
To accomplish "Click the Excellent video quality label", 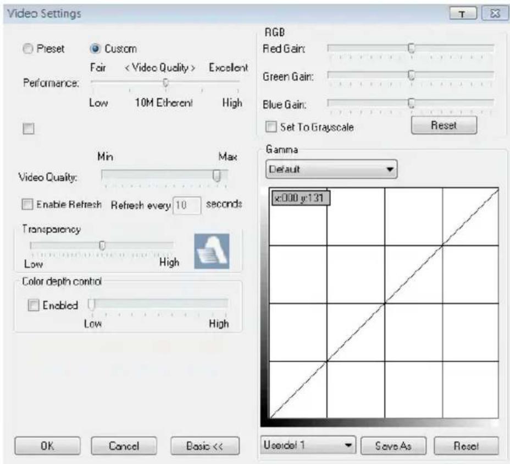I will [228, 68].
